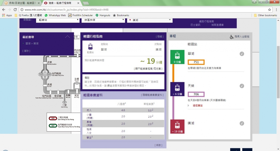Open the WhatsApp Web bookmark

(55, 15)
